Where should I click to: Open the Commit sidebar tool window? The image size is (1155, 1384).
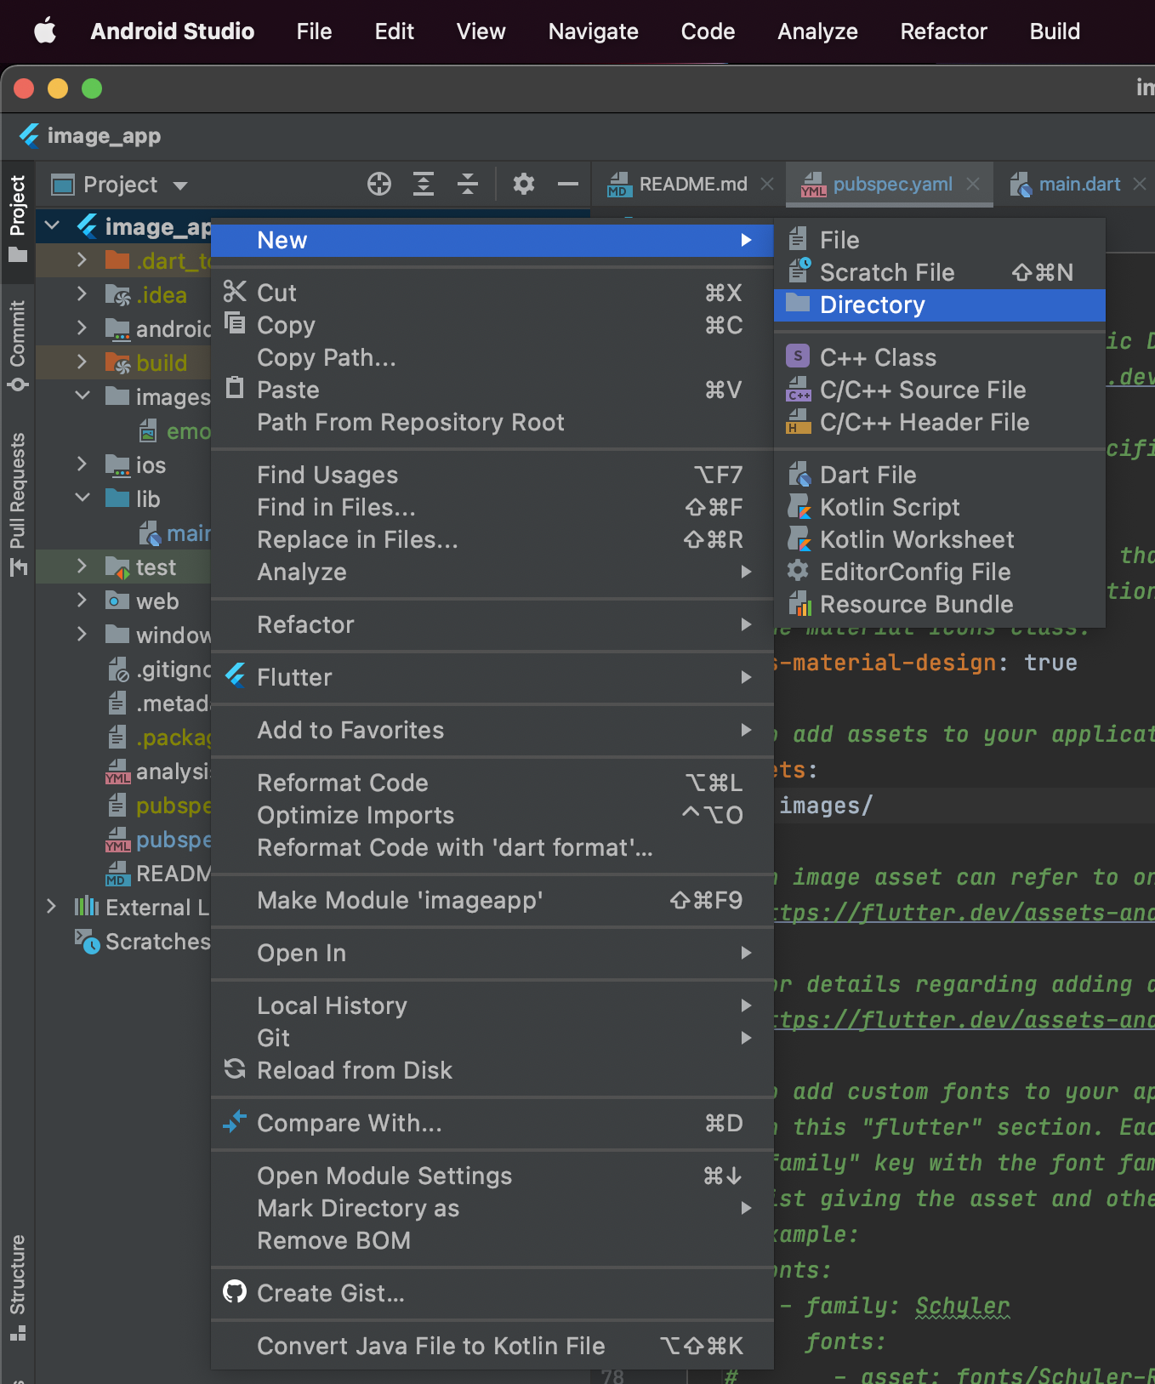coord(18,345)
